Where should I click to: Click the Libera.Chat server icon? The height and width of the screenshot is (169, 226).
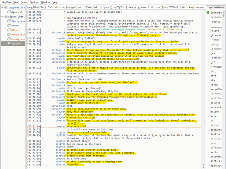coord(6,17)
